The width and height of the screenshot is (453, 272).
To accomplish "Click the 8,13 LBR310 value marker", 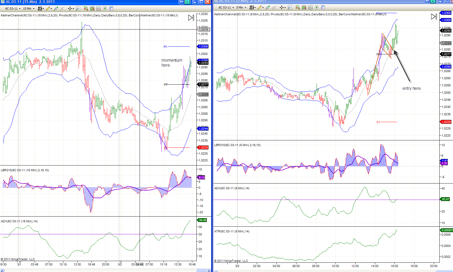I will coord(201,178).
